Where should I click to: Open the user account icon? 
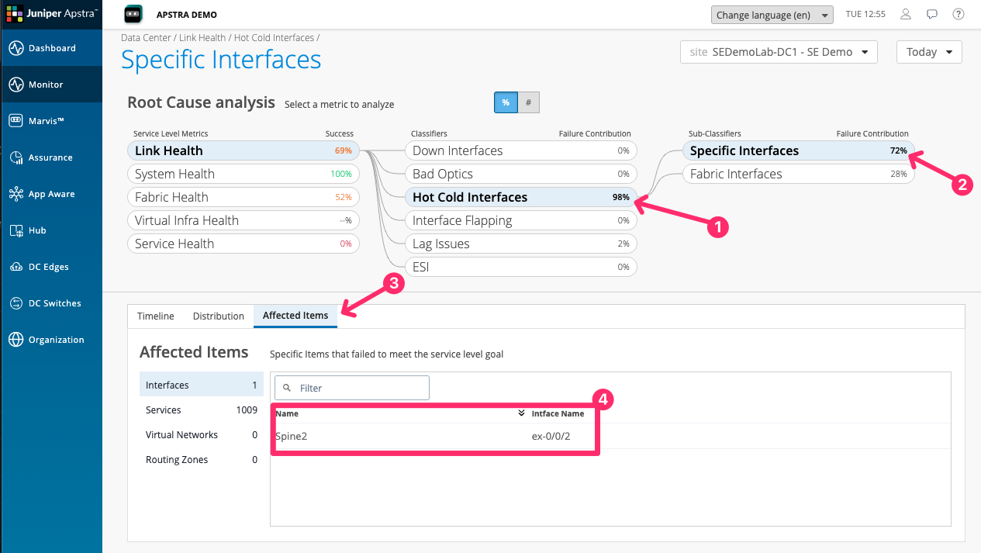(x=905, y=14)
